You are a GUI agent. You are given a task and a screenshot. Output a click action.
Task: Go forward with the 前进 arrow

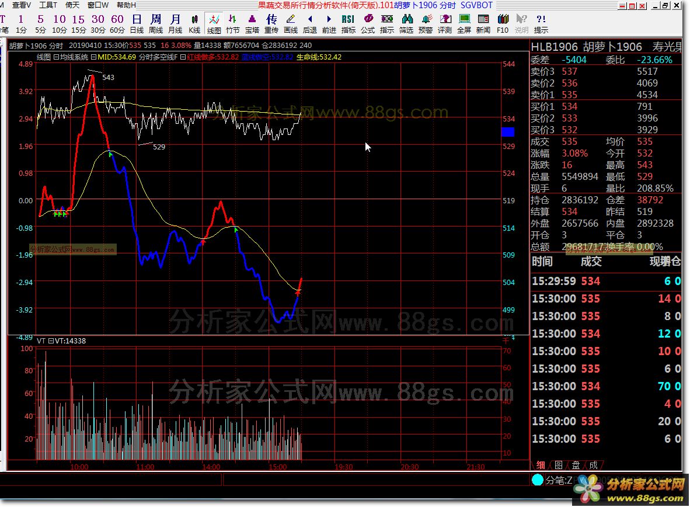[329, 24]
